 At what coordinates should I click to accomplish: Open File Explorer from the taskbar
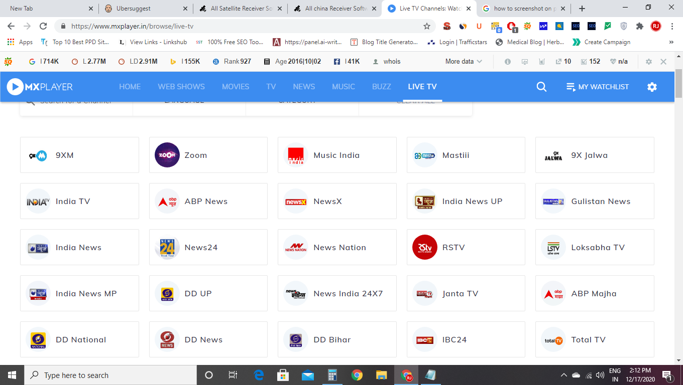coord(382,375)
